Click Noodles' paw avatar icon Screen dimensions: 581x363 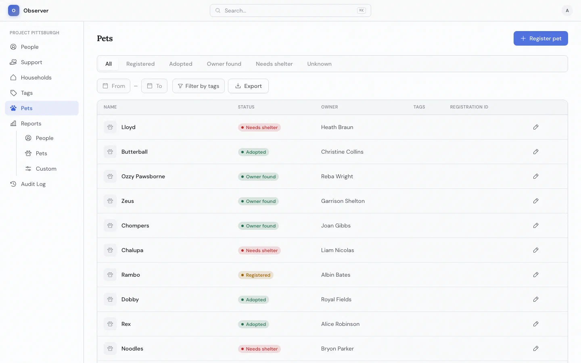(x=110, y=348)
